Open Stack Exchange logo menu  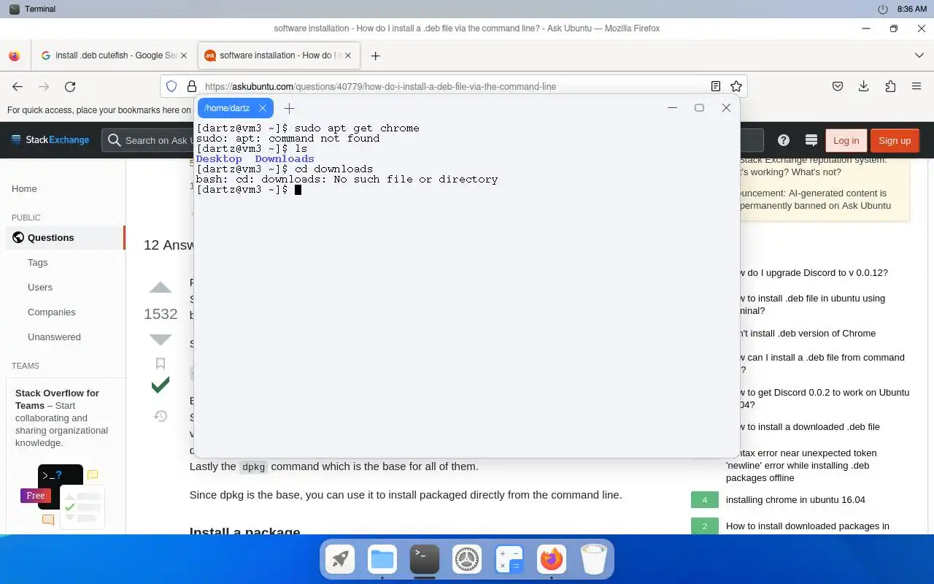tap(50, 140)
